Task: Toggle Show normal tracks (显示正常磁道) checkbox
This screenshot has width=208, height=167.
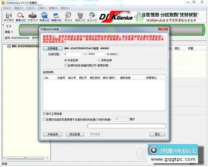Action: coord(44,114)
